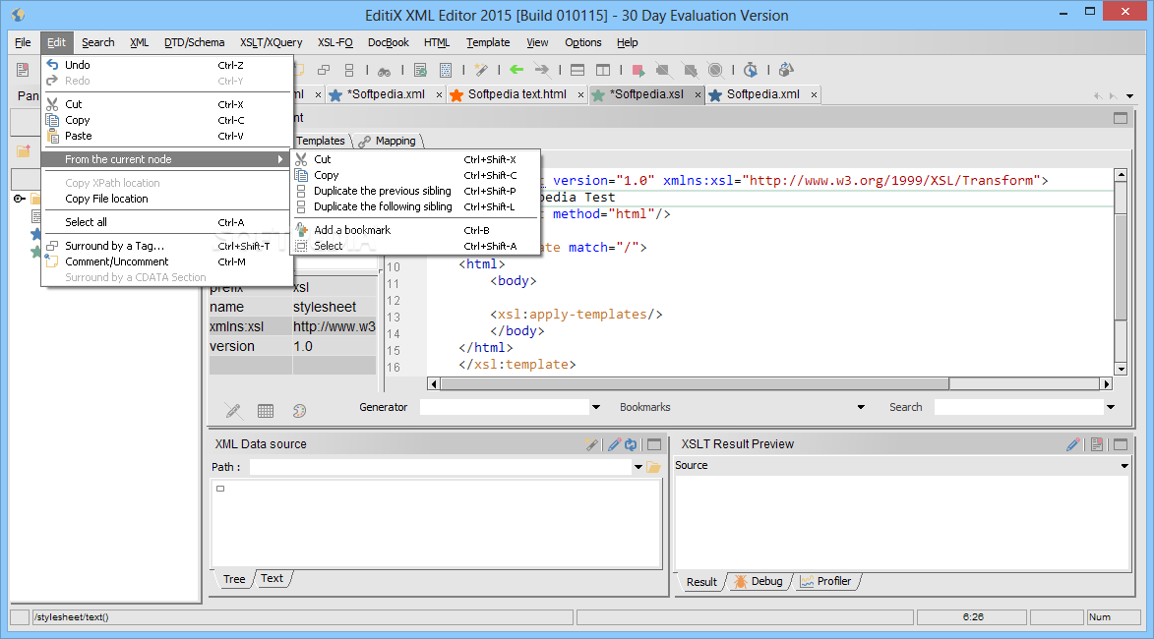Click the dotted page toolbar icon
The width and height of the screenshot is (1154, 639).
[446, 70]
